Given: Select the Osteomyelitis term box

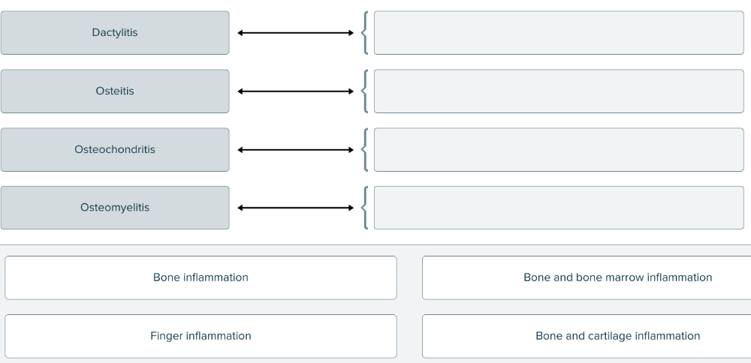Looking at the screenshot, I should pyautogui.click(x=115, y=208).
